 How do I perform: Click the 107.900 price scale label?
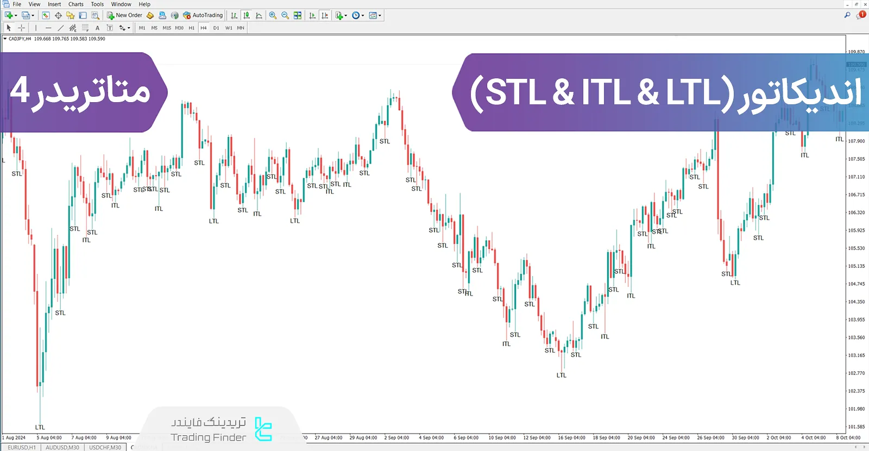857,141
